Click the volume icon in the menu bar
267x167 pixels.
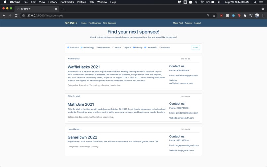click(x=219, y=2)
